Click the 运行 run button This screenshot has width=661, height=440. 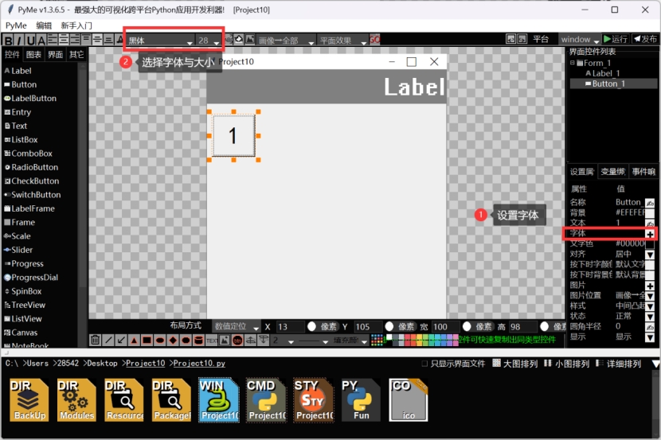click(615, 39)
